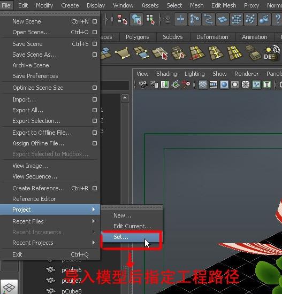
Task: Open Save Scene As option box
Action: [x=95, y=55]
